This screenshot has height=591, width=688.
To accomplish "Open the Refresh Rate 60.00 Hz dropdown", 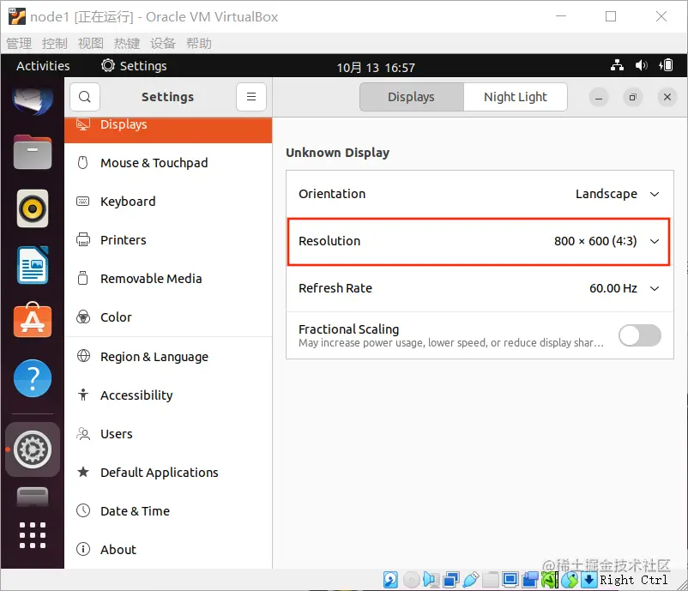I will (480, 288).
